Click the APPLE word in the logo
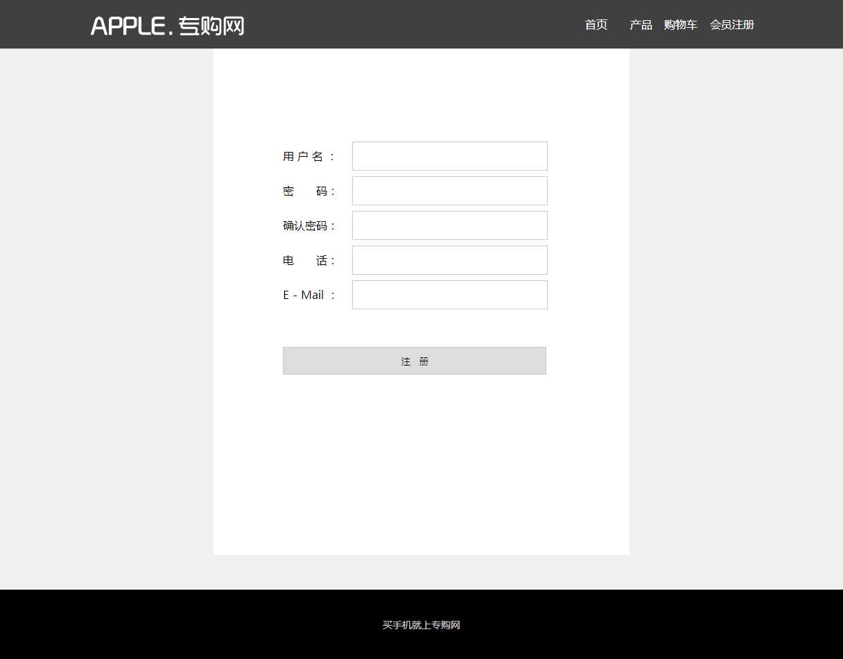 click(128, 26)
